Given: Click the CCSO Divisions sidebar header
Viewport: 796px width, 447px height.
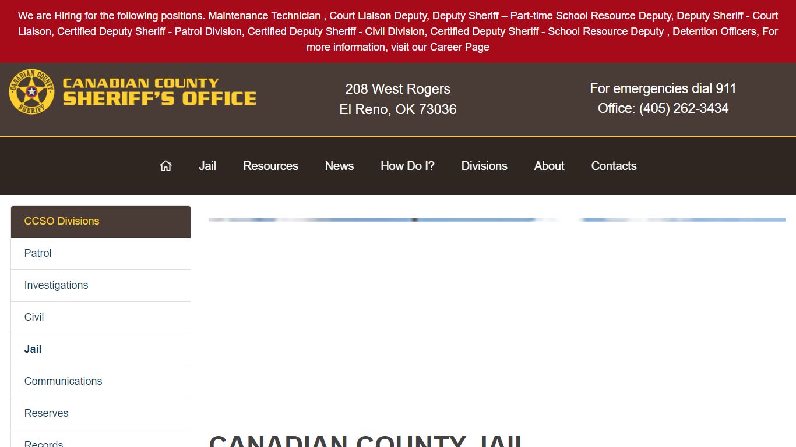Looking at the screenshot, I should click(x=101, y=222).
